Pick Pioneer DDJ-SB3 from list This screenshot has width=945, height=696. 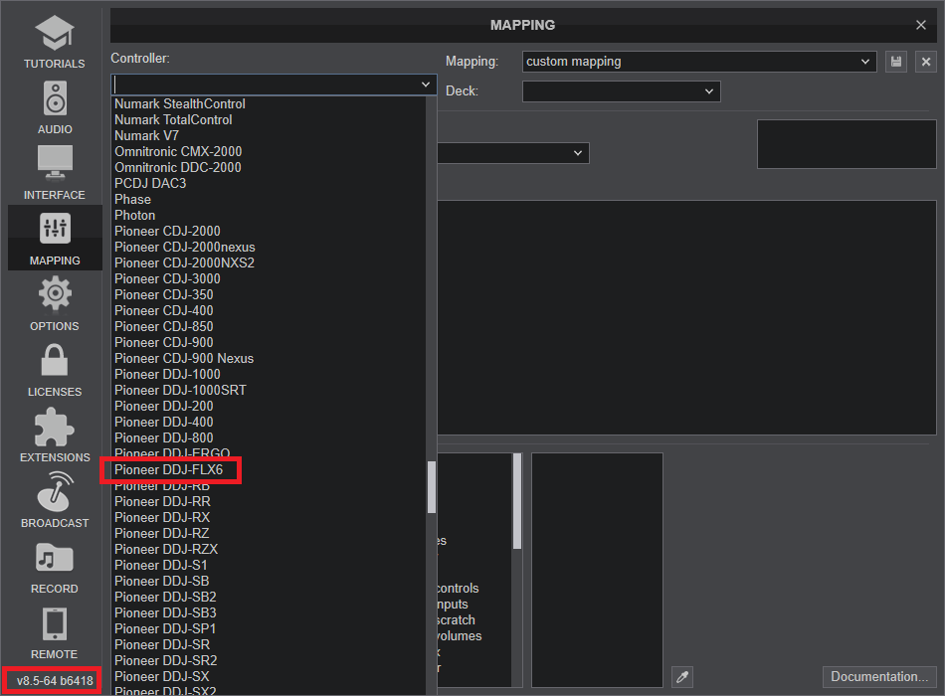(x=165, y=612)
